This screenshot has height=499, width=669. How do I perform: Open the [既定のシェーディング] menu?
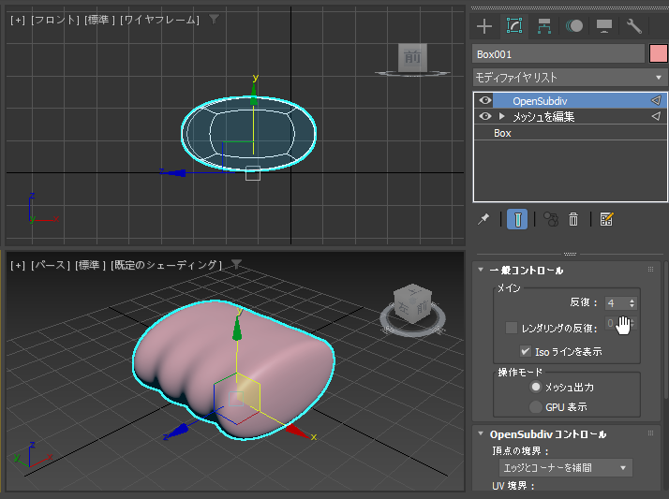click(x=166, y=265)
